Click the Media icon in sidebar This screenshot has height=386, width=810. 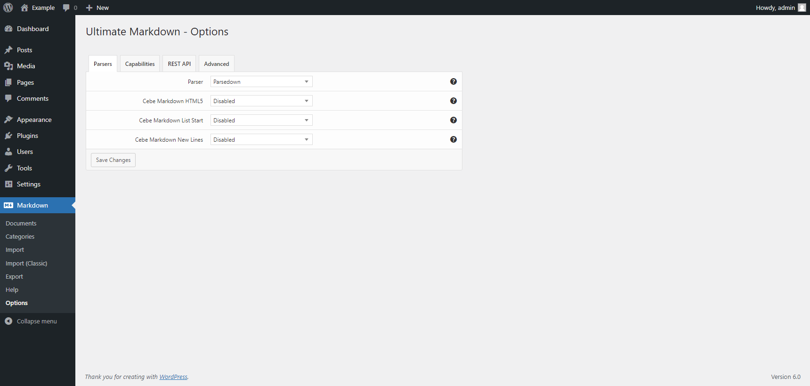(8, 66)
